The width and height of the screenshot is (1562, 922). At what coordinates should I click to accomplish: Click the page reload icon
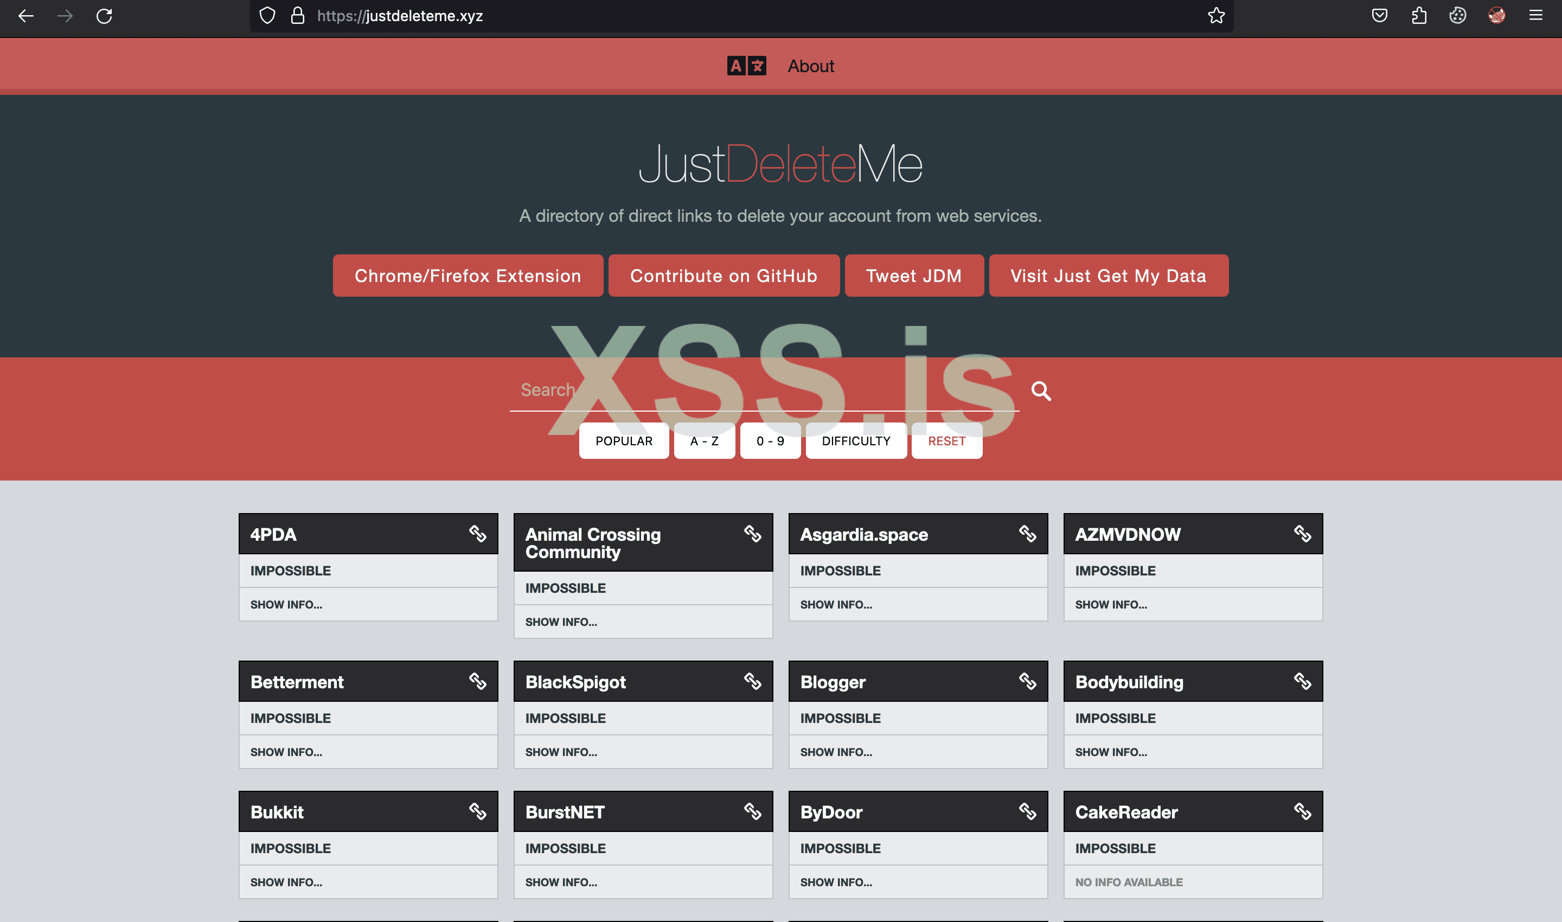click(x=104, y=16)
